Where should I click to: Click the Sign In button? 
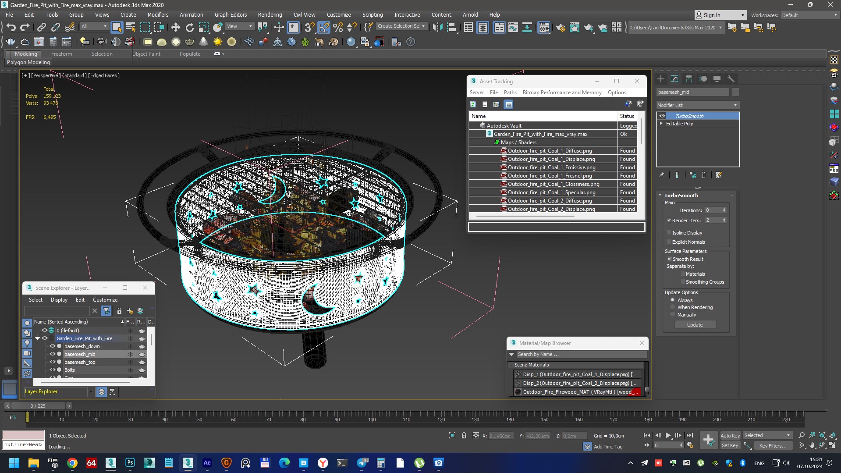click(720, 15)
